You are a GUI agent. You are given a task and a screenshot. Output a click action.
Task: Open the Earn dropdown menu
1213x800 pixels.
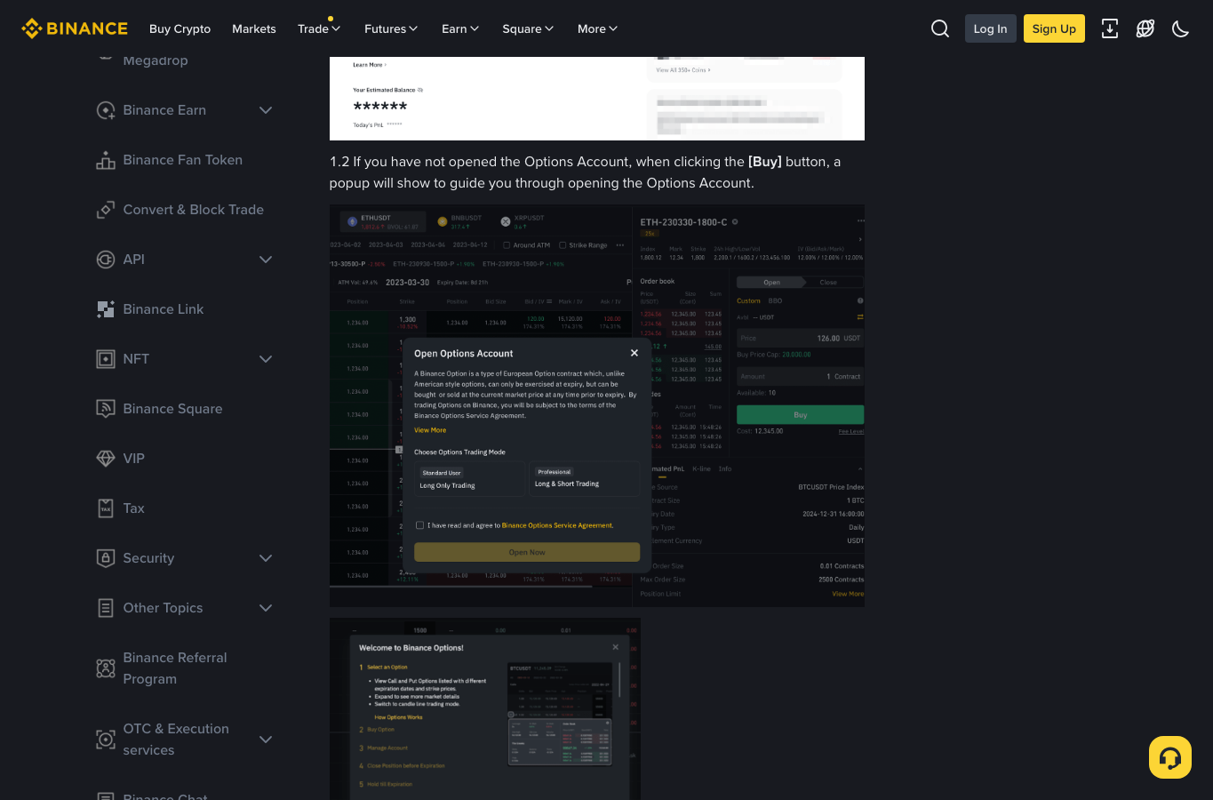tap(460, 28)
